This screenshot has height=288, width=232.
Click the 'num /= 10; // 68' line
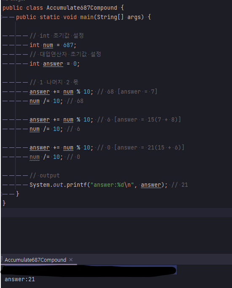coord(57,101)
